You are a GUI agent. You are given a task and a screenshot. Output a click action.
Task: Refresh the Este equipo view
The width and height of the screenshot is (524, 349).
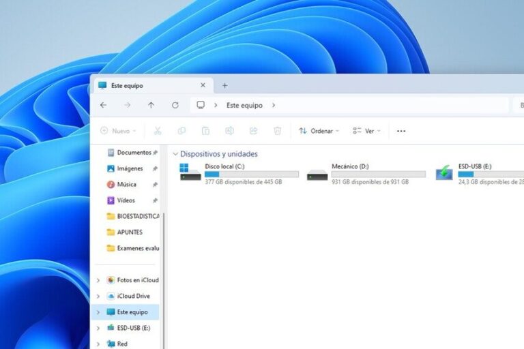(x=175, y=105)
